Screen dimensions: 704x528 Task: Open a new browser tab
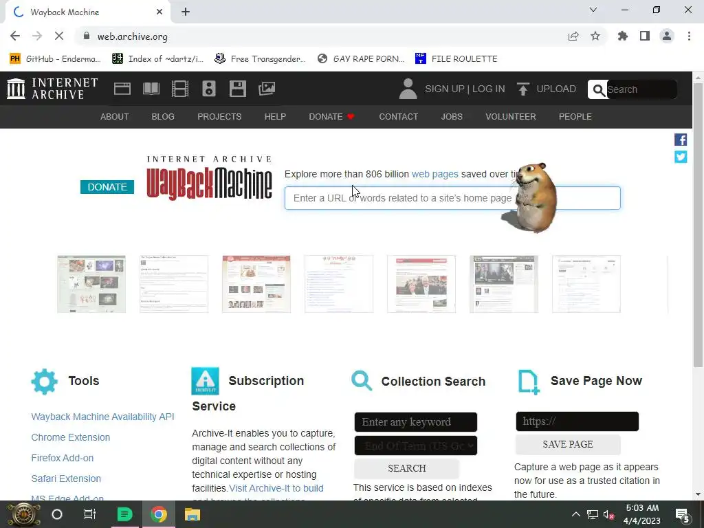[x=186, y=12]
